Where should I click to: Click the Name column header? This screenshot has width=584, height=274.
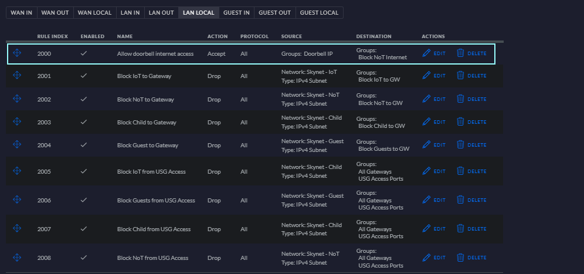[125, 36]
